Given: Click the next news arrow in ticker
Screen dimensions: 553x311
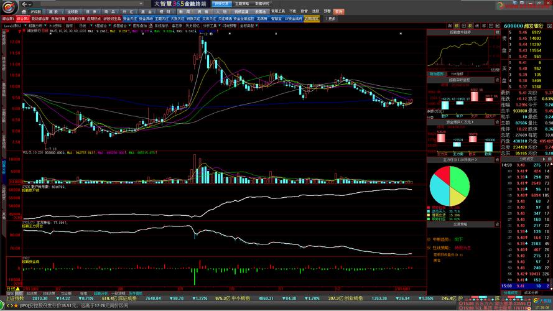Looking at the screenshot, I should pos(11,305).
